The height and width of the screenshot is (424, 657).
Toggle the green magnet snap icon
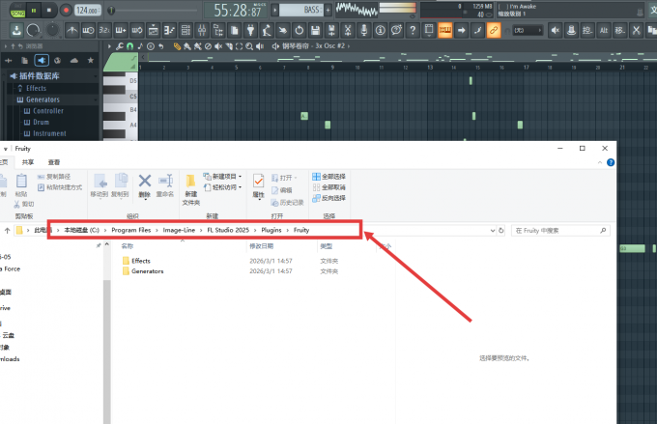pos(130,46)
